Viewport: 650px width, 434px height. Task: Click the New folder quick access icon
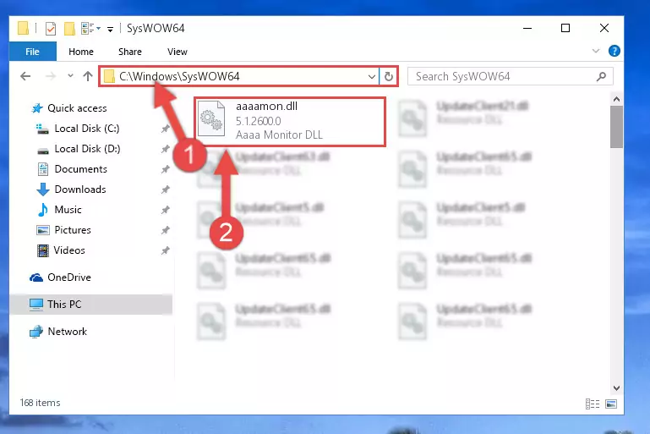69,29
